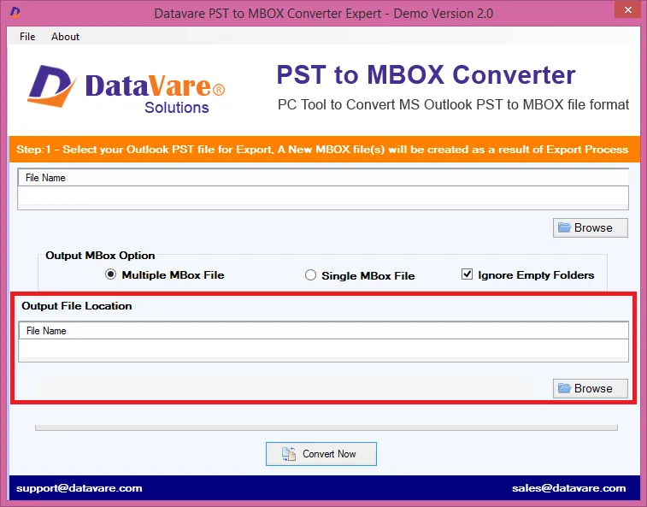Image resolution: width=647 pixels, height=507 pixels.
Task: Click the Output MBox Option label
Action: coord(100,256)
